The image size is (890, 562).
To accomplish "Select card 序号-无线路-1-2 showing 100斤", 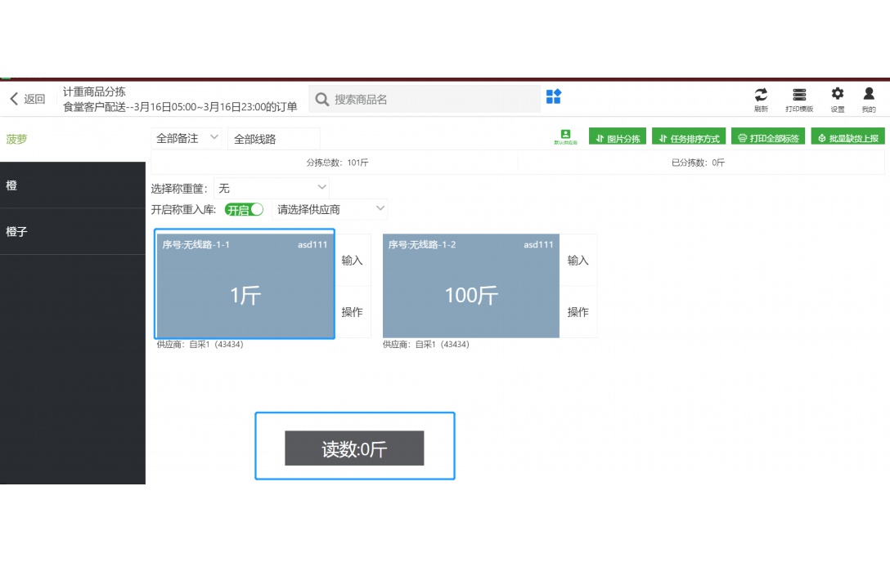I will 470,286.
